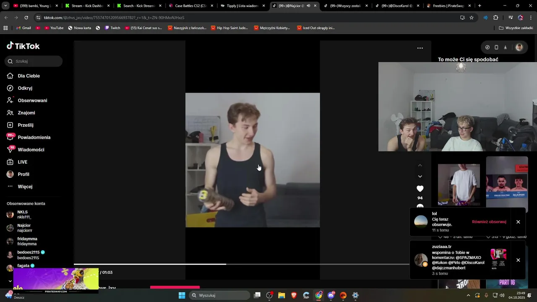Click Również obserwuj follow-back button

[x=489, y=222]
